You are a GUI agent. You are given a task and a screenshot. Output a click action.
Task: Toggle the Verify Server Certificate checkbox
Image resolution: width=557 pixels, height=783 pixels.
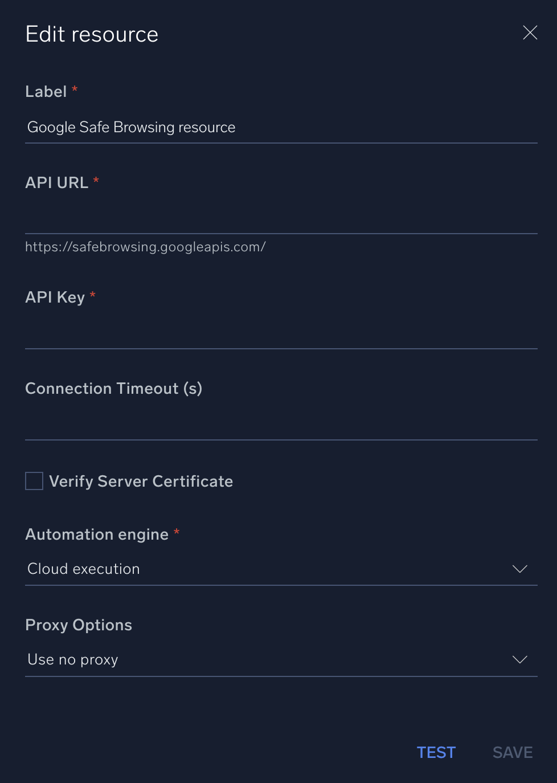pyautogui.click(x=34, y=481)
